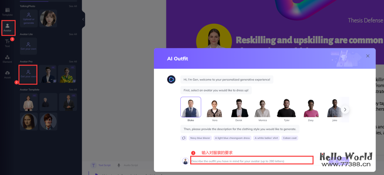Focus the outfit description input field
The image size is (384, 175).
[252, 160]
